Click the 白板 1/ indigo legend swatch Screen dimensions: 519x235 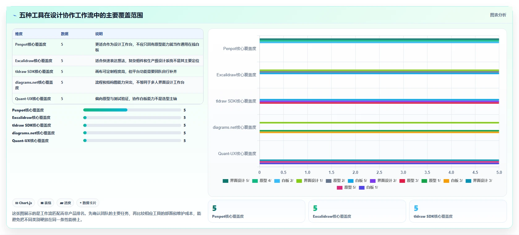(x=362, y=188)
